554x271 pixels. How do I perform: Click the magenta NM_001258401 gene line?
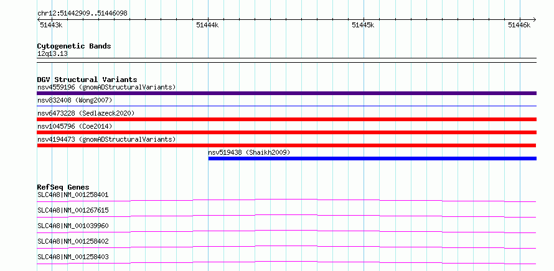click(286, 200)
